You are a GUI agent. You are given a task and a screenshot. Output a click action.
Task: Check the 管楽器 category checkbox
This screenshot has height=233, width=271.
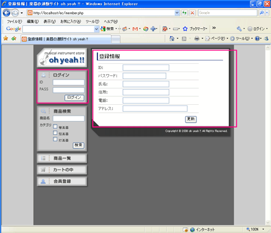pyautogui.click(x=55, y=126)
